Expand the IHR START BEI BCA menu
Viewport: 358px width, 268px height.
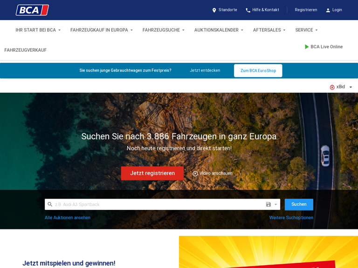[x=38, y=30]
